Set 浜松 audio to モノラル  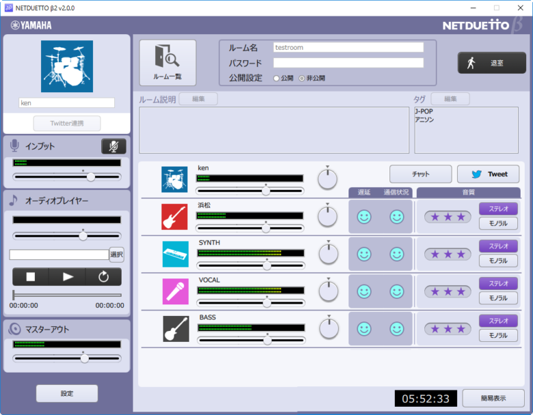click(x=498, y=223)
